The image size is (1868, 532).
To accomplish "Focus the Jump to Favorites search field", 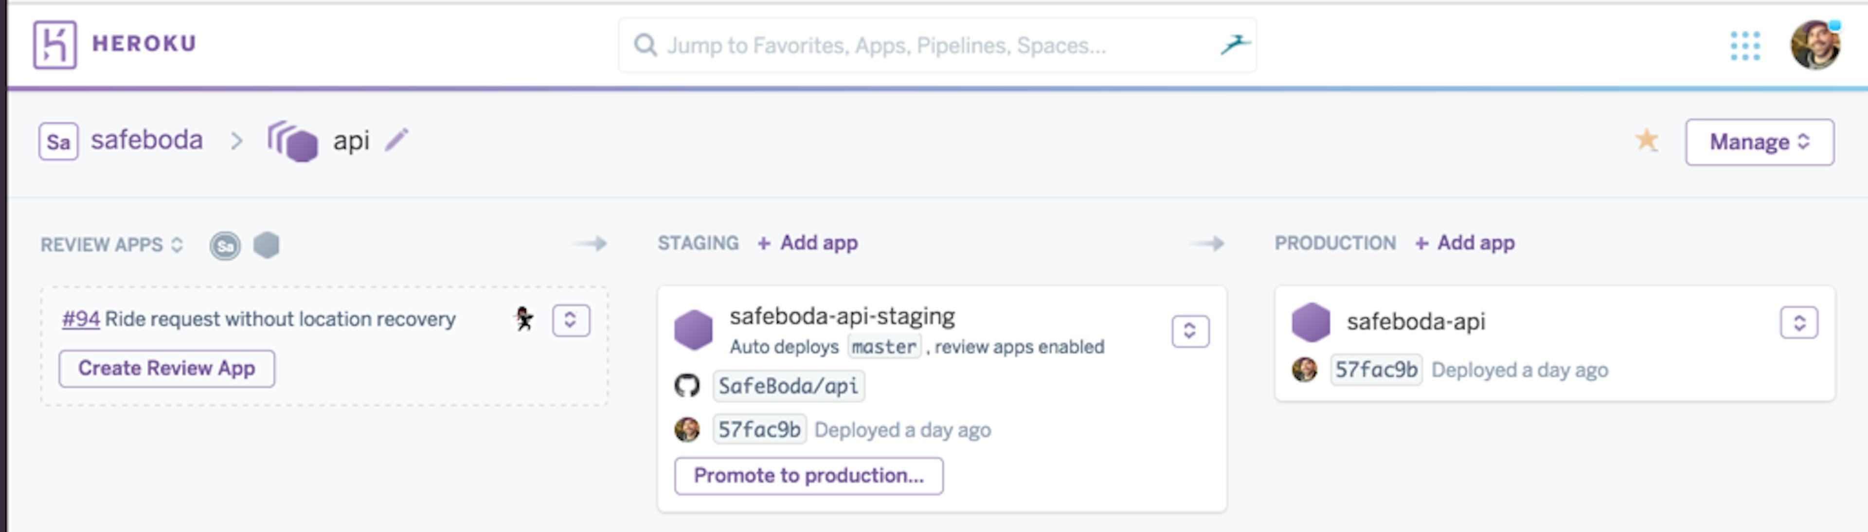I will (937, 45).
